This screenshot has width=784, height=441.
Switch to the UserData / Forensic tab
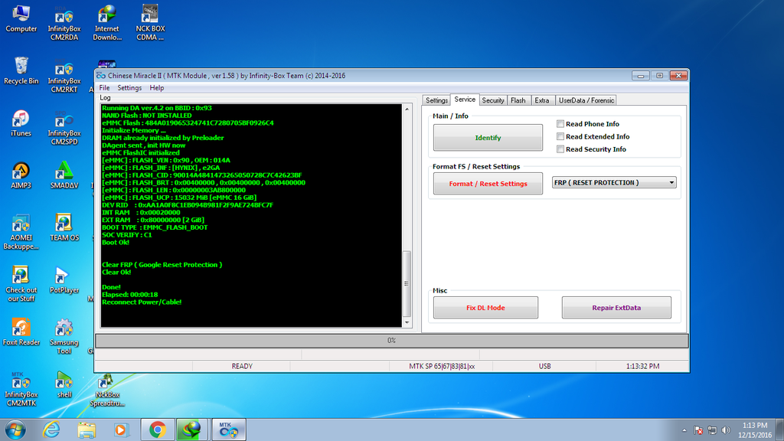pyautogui.click(x=586, y=100)
